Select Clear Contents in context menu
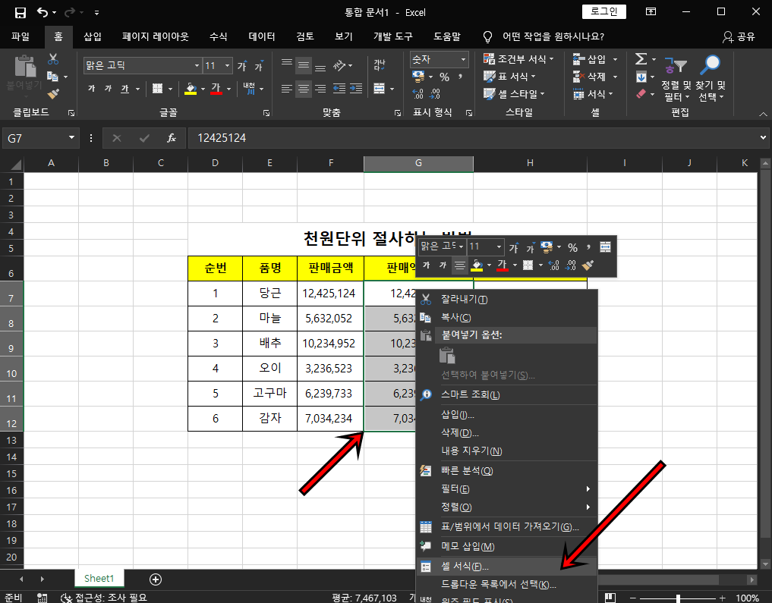The image size is (772, 603). (x=506, y=451)
